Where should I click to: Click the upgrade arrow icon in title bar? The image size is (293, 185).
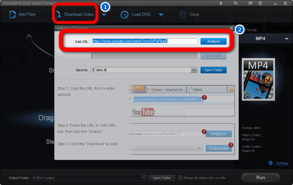click(221, 3)
